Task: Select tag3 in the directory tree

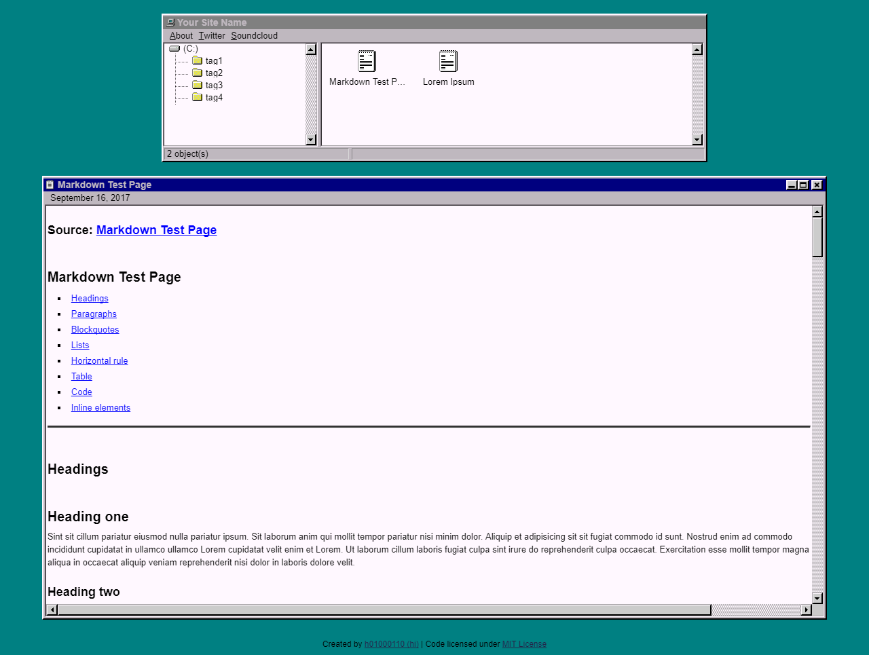Action: 214,85
